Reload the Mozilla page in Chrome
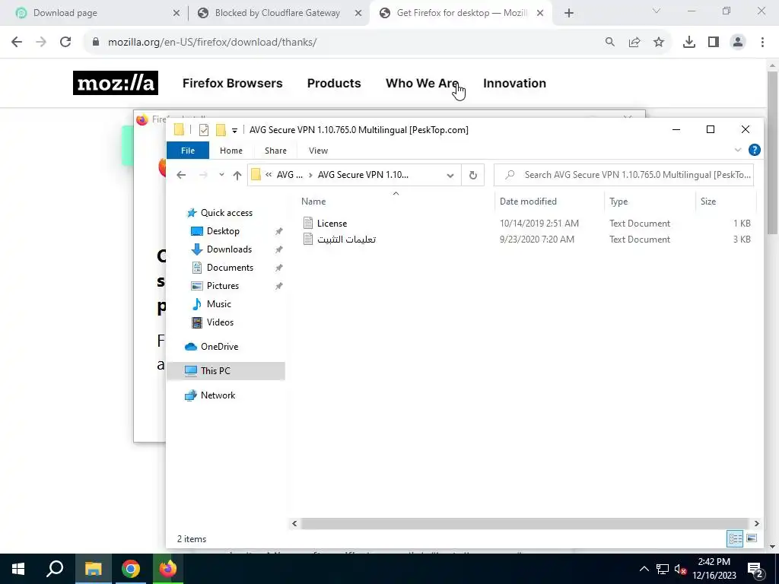 tap(65, 43)
